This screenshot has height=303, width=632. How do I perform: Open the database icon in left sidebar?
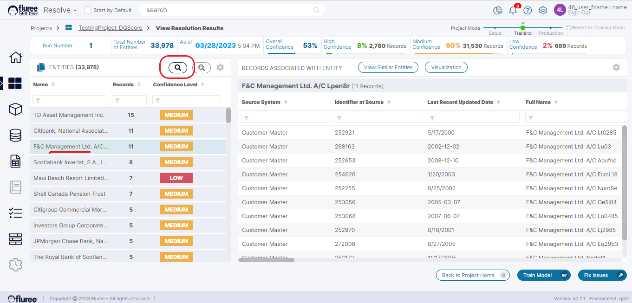tap(15, 135)
